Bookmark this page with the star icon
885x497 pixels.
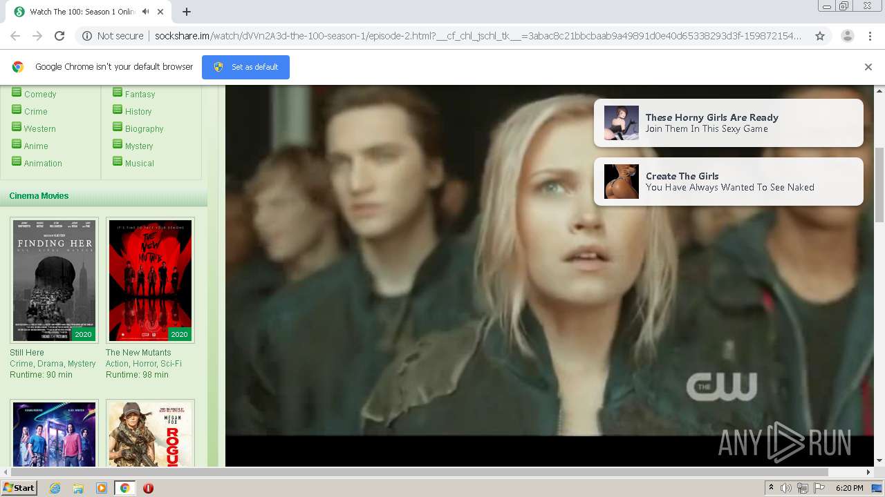point(820,36)
